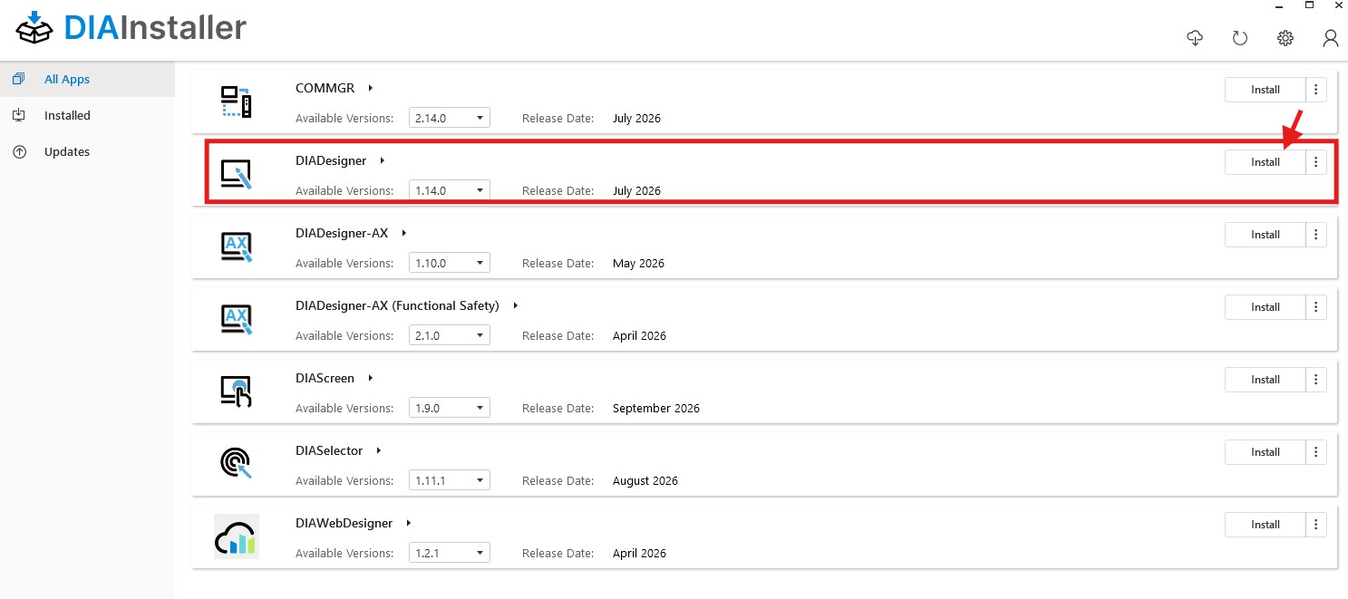Open more options for DIADesigner-AX (Functional Safety)
1348x599 pixels.
pyautogui.click(x=1316, y=307)
